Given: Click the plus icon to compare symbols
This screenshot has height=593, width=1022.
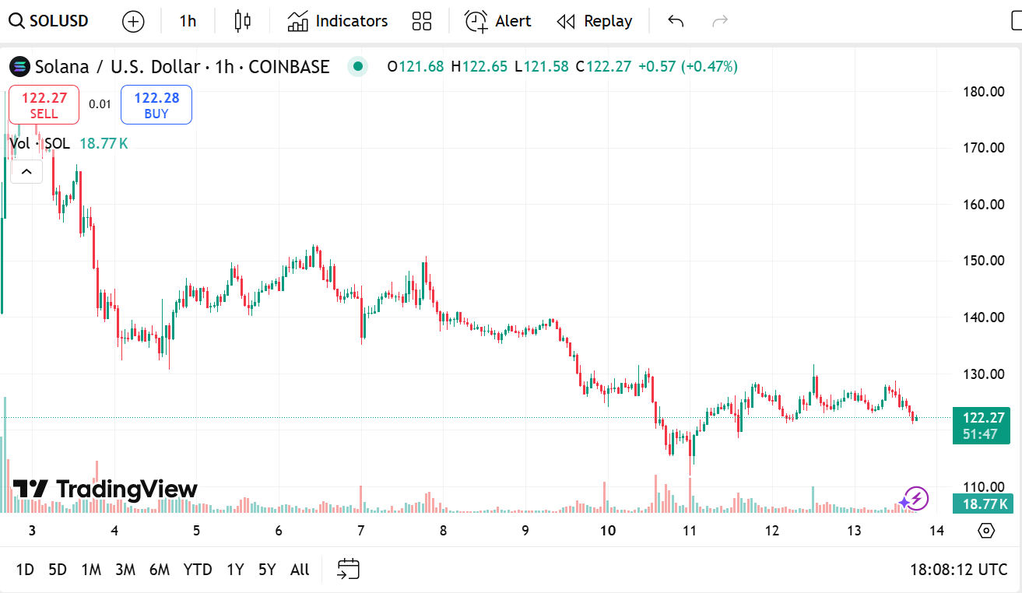Looking at the screenshot, I should 132,21.
